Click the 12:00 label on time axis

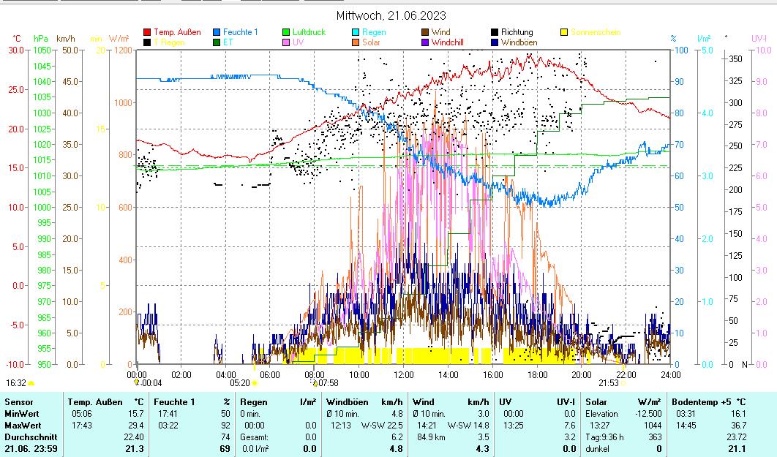(x=403, y=374)
